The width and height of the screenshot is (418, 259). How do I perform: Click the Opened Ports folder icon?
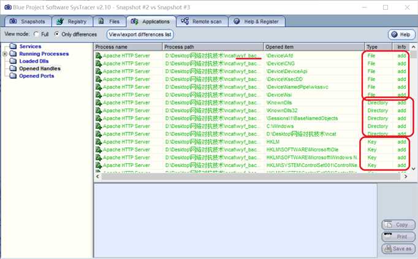pos(13,76)
